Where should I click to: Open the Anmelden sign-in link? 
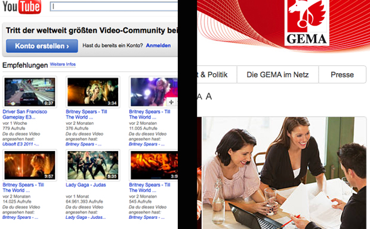(x=158, y=45)
